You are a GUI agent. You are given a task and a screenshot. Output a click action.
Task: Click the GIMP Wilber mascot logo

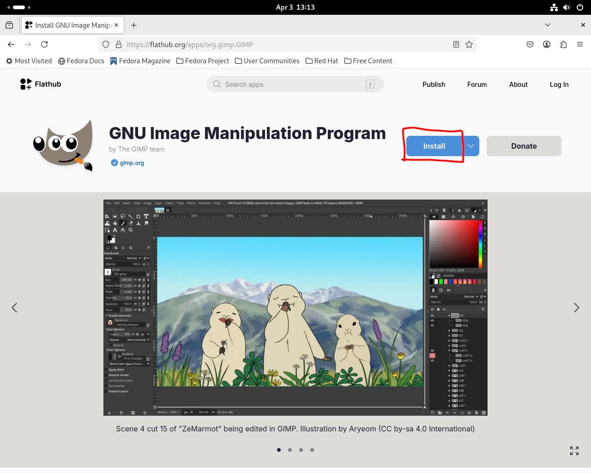[x=63, y=146]
